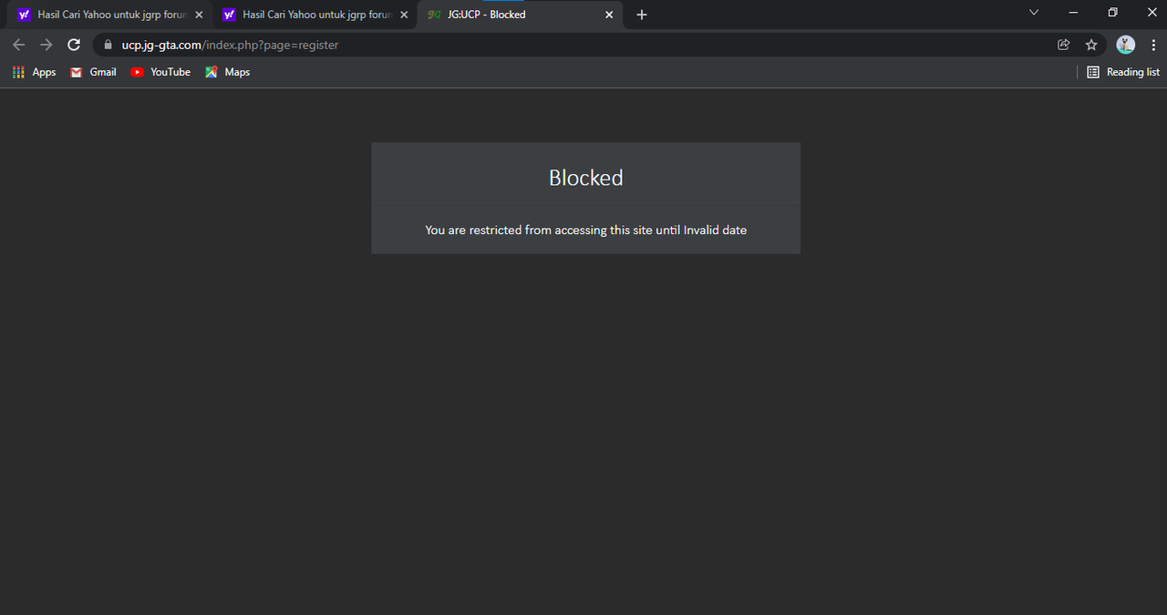Click the restricted access message text

[x=586, y=231]
